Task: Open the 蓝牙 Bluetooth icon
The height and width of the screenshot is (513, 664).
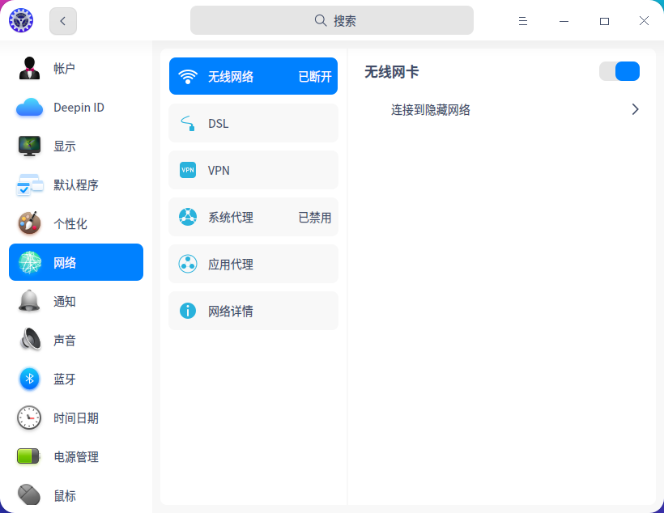Action: (30, 379)
